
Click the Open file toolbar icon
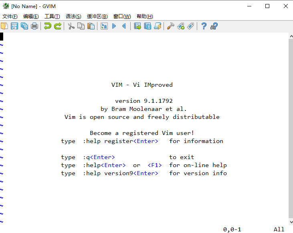point(4,26)
